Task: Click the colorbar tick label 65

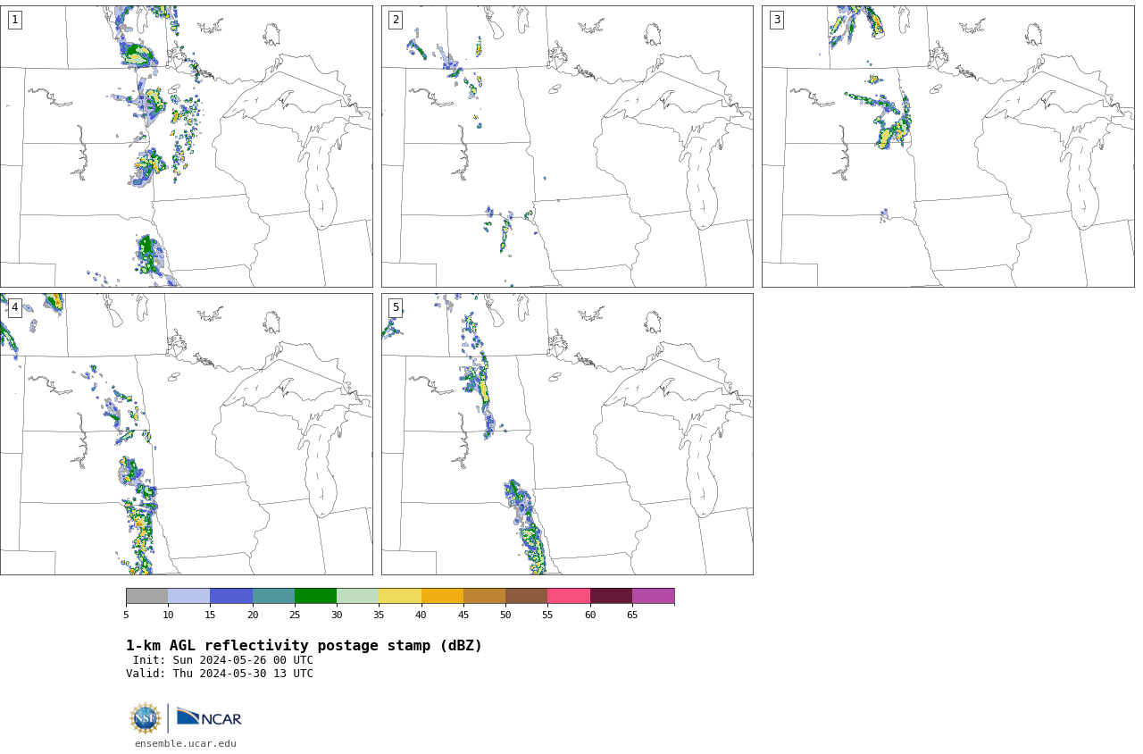Action: [x=632, y=615]
